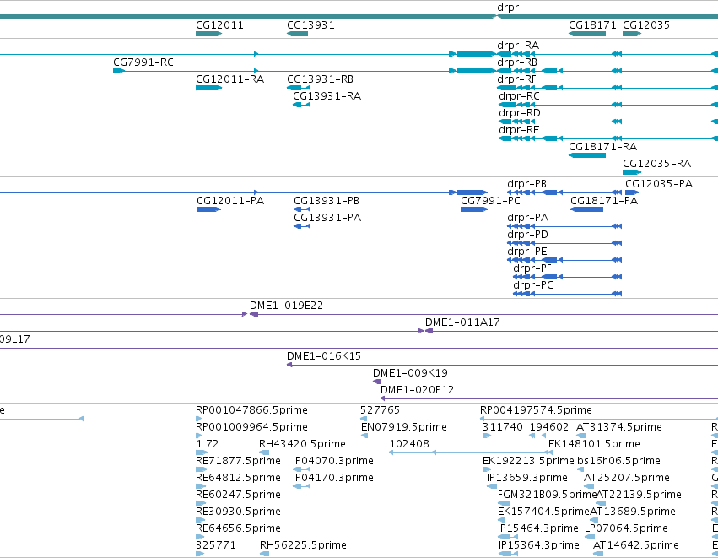The width and height of the screenshot is (718, 558).
Task: Select EST RP001009964.5prime
Action: click(x=252, y=427)
